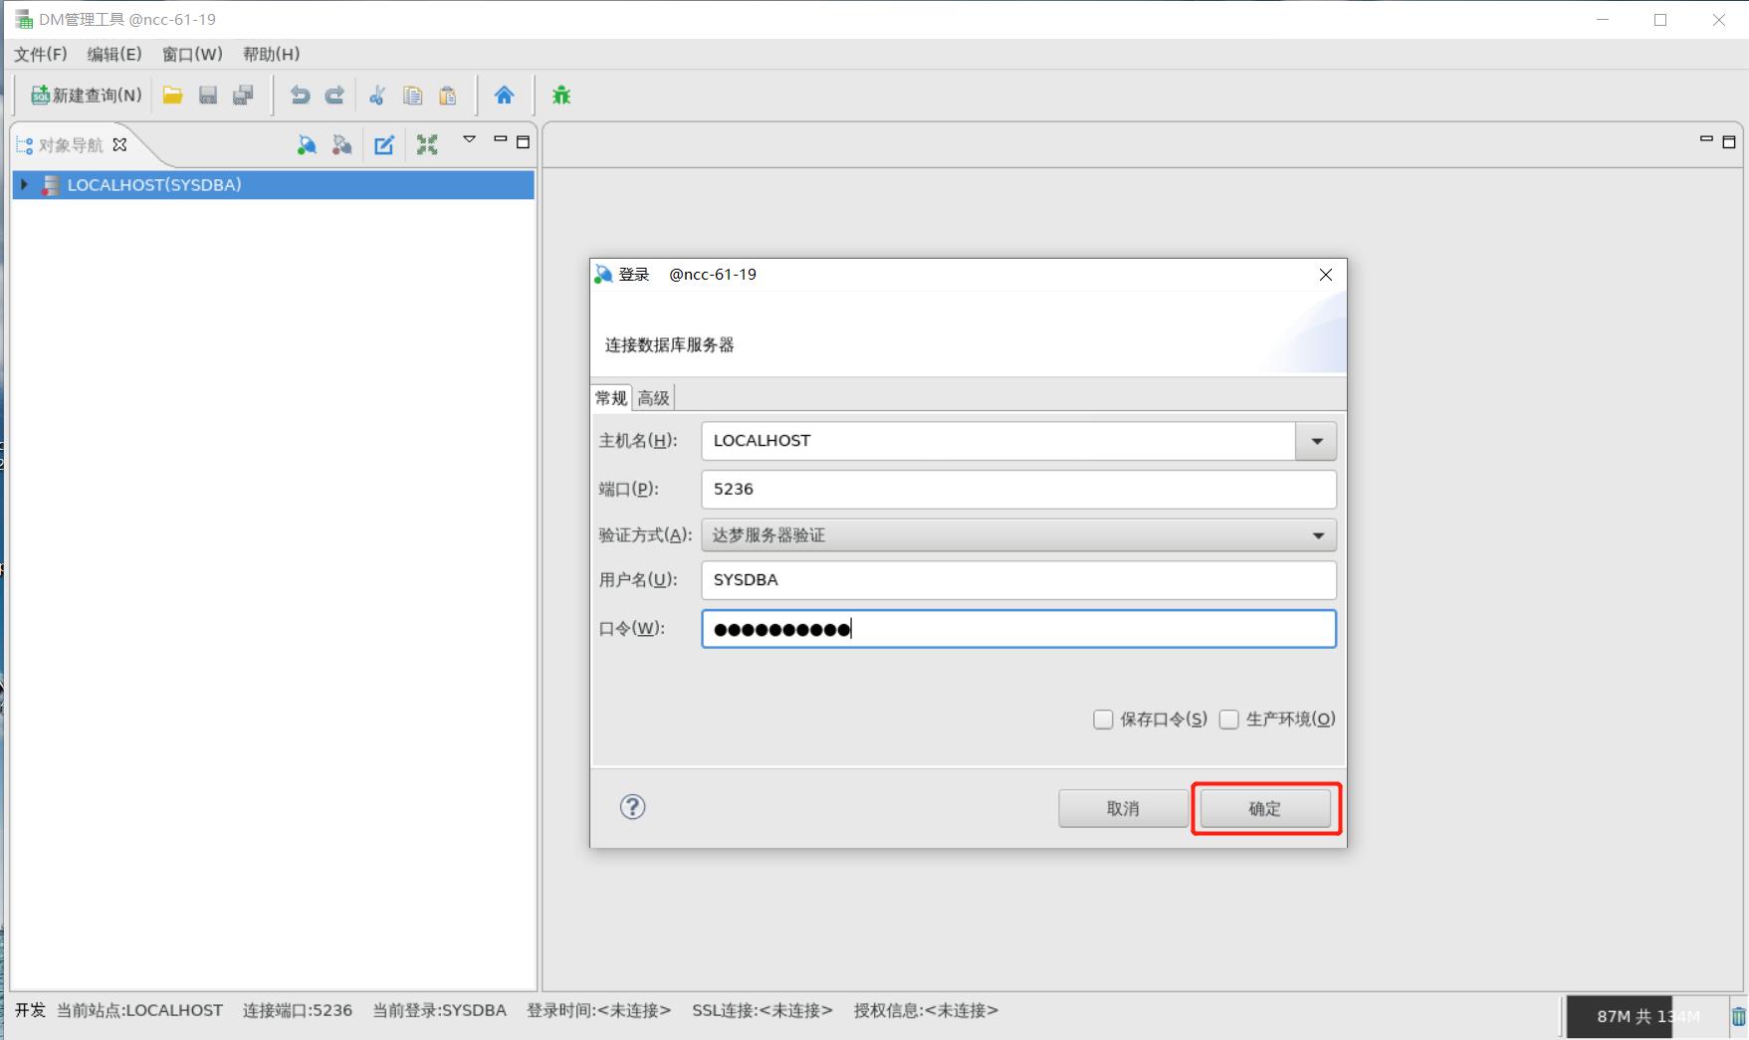Click the copy icon in toolbar
The height and width of the screenshot is (1040, 1749).
pos(412,96)
